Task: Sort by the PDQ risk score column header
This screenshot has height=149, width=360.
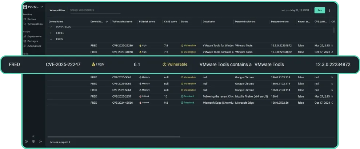Action: (147, 22)
